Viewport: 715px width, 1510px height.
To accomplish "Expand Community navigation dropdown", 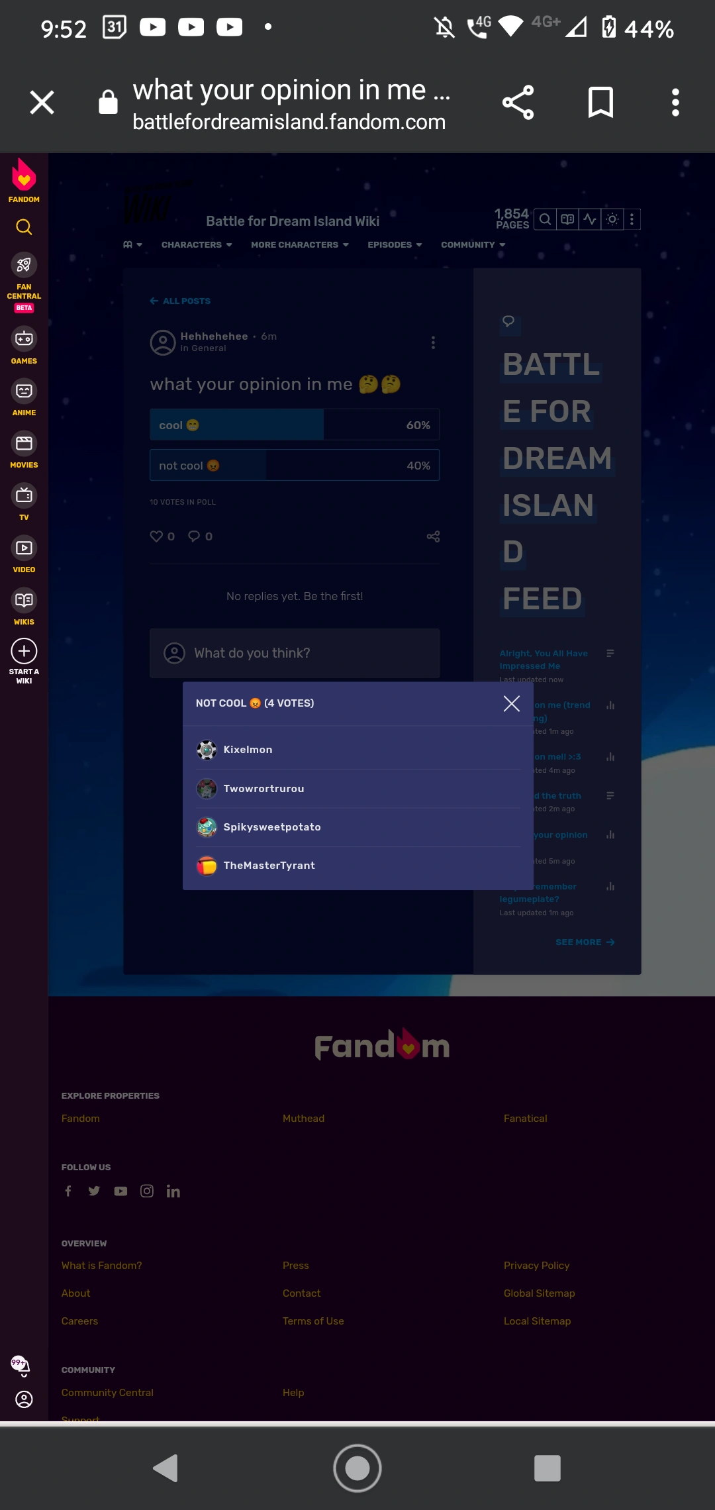I will pos(473,245).
